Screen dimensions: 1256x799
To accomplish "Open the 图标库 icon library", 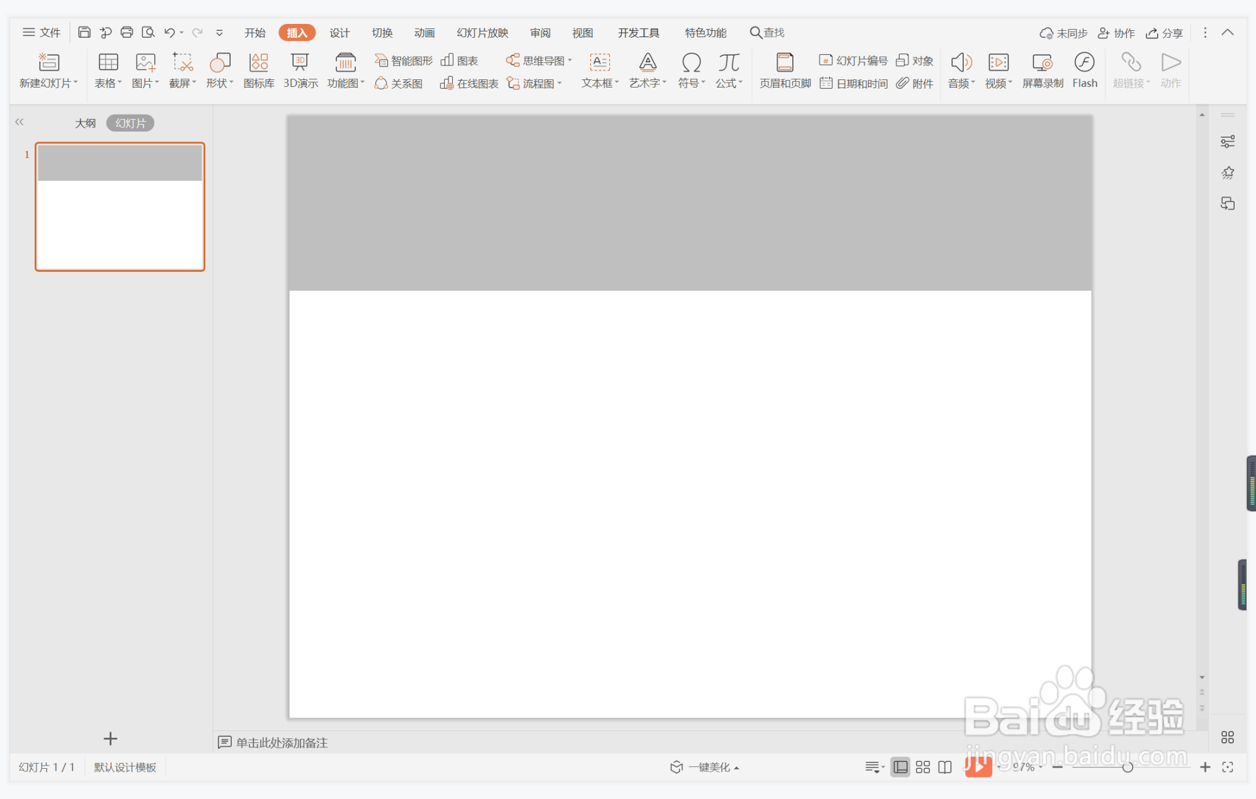I will pos(258,69).
